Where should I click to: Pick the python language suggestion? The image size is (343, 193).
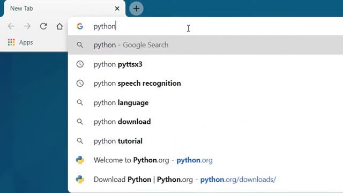click(206, 102)
